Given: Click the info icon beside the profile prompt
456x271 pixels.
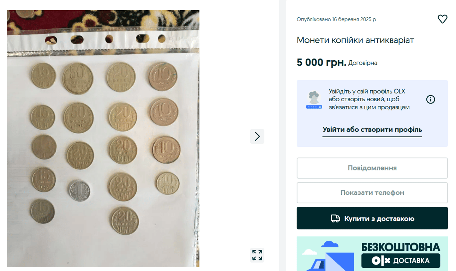Looking at the screenshot, I should click(x=431, y=99).
